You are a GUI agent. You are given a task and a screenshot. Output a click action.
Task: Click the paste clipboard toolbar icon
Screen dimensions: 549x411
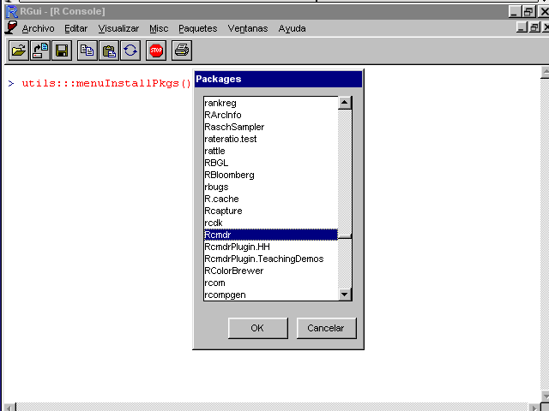[108, 51]
